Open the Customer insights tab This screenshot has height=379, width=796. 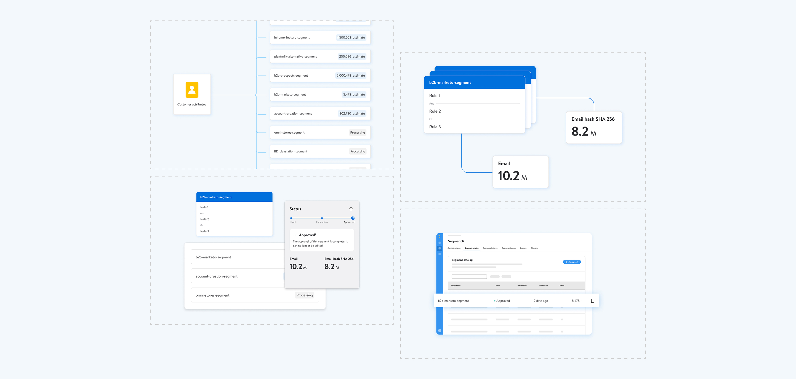click(x=490, y=248)
